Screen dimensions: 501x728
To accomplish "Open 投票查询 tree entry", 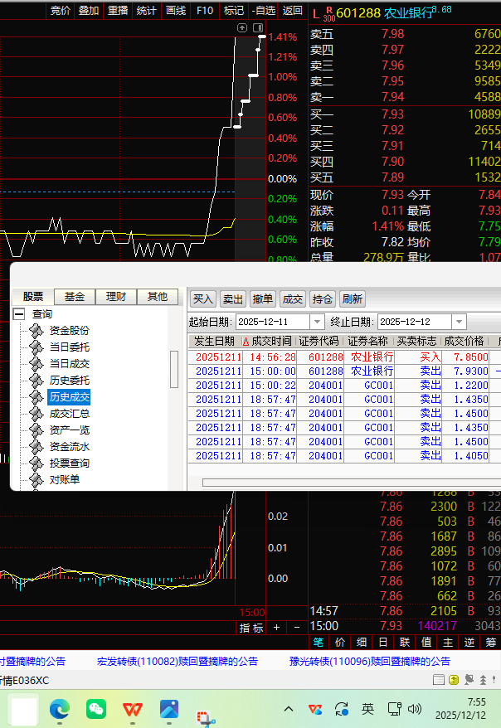I will pyautogui.click(x=69, y=463).
